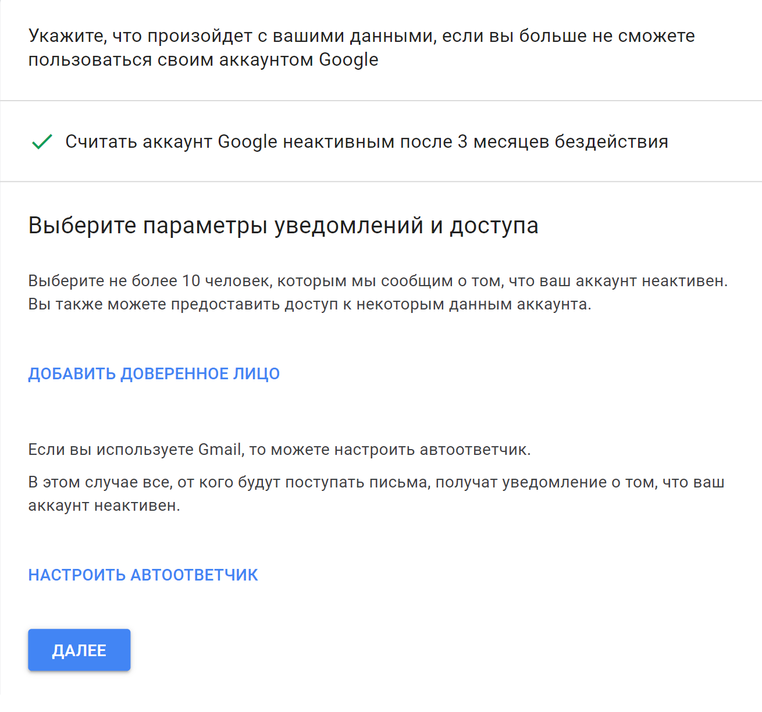
Task: Click the ДАЛЕЕ button
Action: click(79, 650)
